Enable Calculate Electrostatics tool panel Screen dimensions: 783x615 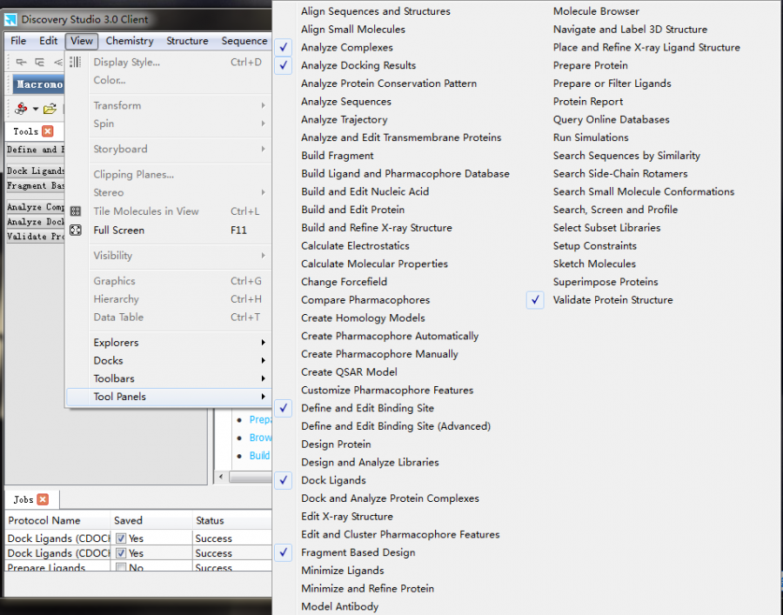[x=355, y=245]
